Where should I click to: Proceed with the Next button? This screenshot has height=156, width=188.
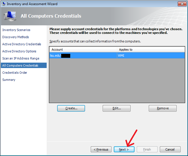click(124, 149)
